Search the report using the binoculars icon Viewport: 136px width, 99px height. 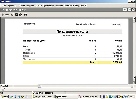tap(26, 15)
